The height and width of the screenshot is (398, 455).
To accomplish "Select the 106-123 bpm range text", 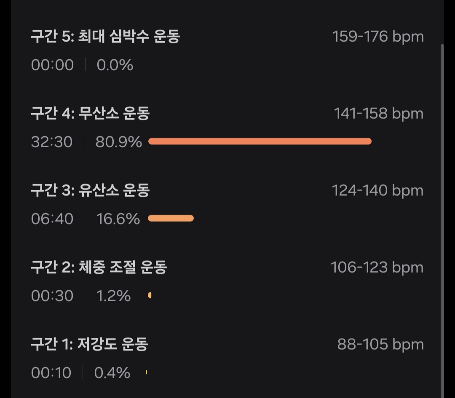I will coord(377,268).
